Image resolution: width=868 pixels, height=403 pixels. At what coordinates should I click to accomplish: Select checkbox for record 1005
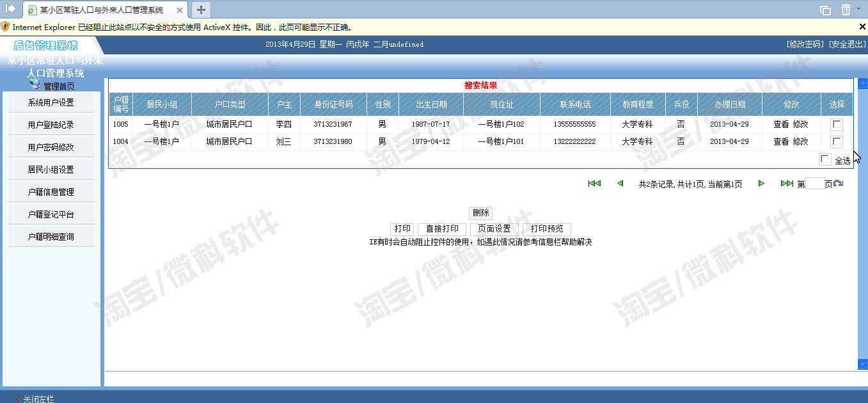(x=837, y=125)
